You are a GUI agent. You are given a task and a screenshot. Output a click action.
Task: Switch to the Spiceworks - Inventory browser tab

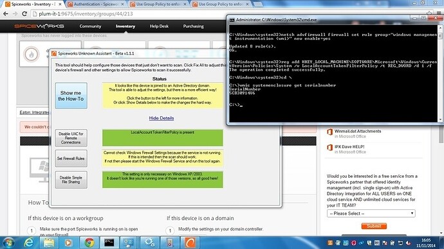33,4
